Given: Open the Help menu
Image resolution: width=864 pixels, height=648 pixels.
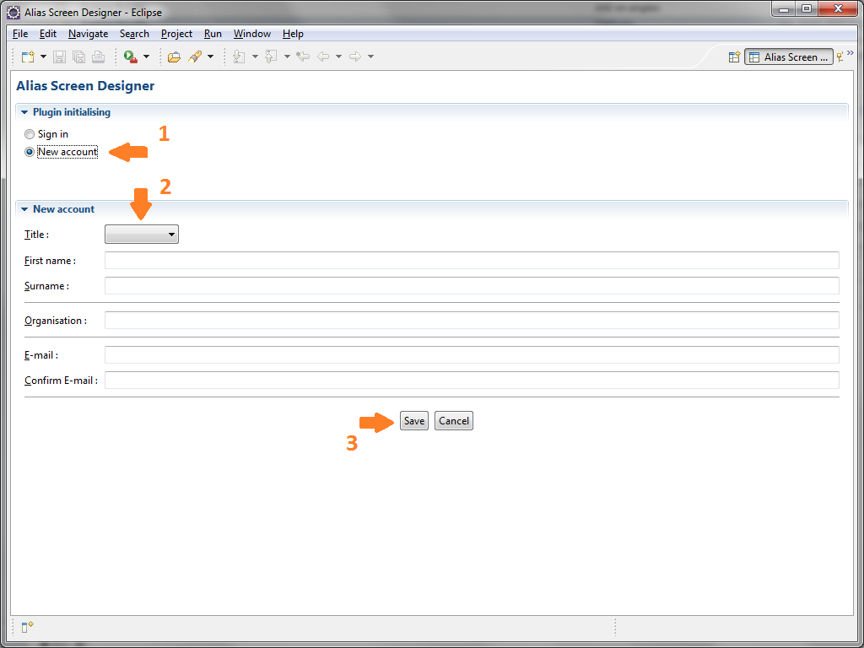Looking at the screenshot, I should click(x=293, y=34).
